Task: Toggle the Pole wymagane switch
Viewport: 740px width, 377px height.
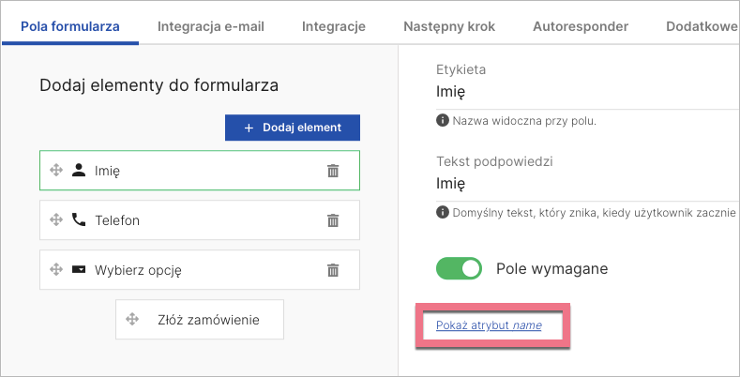Action: tap(460, 269)
